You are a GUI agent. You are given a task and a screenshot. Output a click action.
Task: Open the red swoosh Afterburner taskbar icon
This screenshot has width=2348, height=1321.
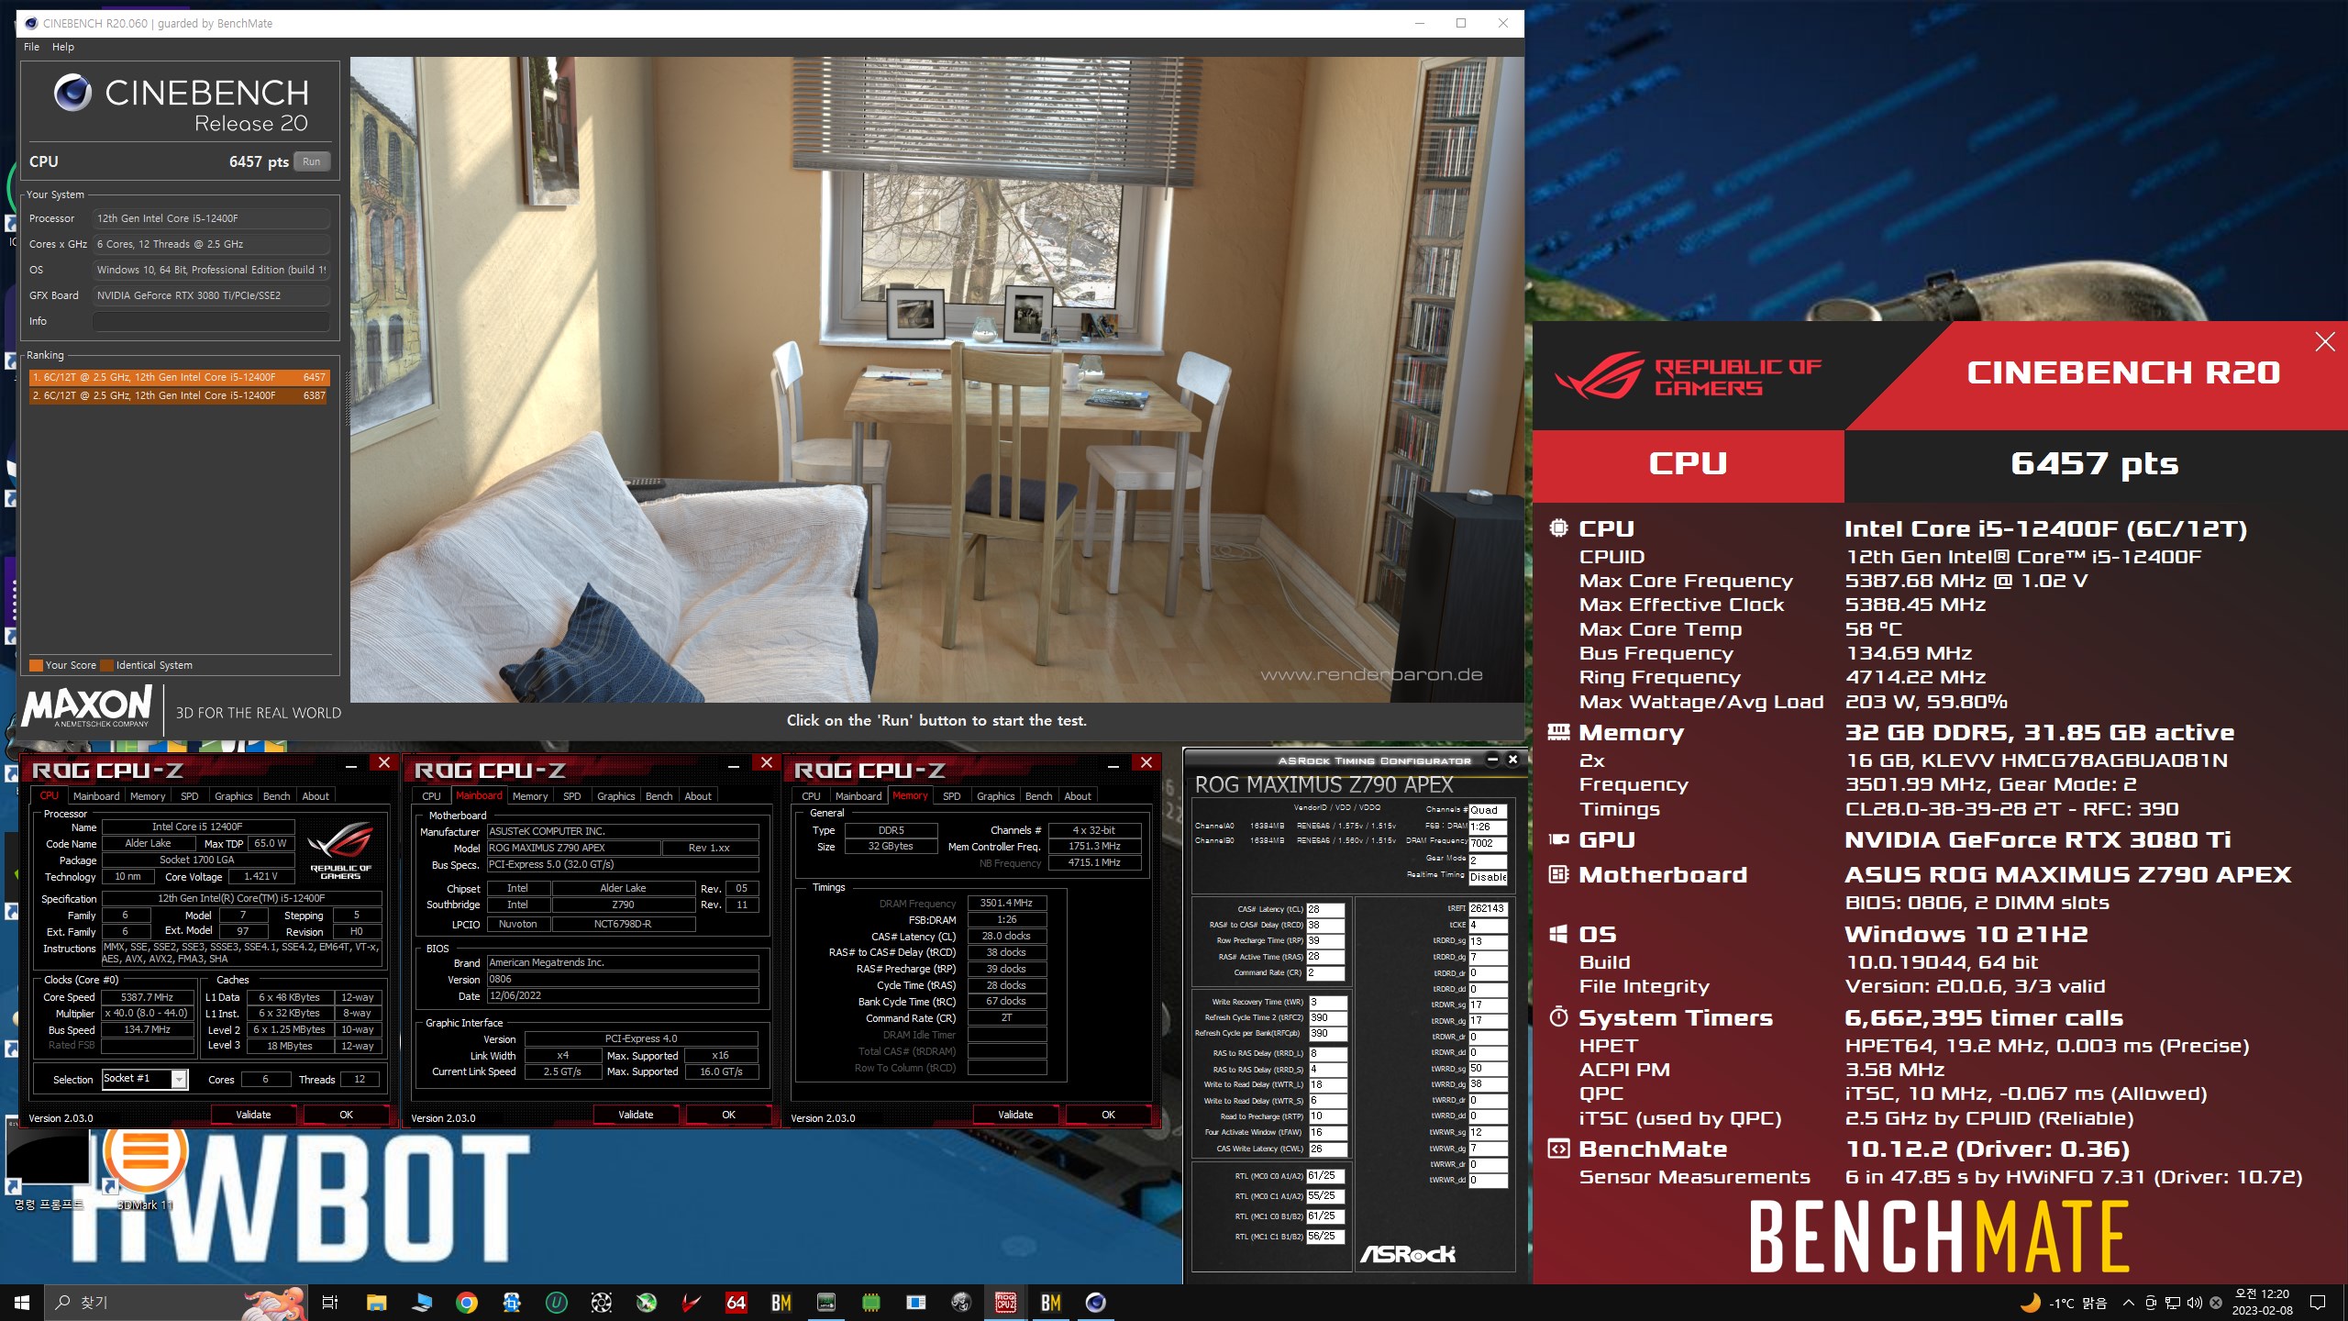(692, 1302)
